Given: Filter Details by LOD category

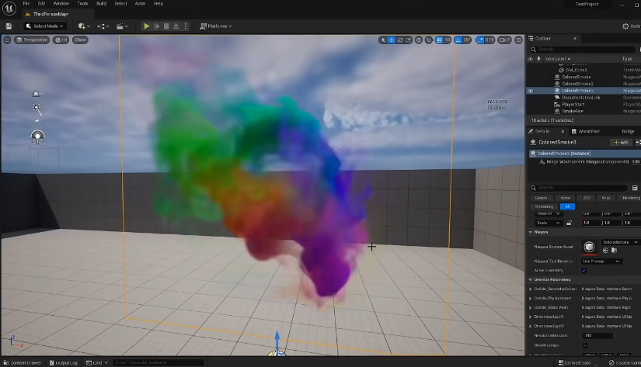Looking at the screenshot, I should click(x=586, y=198).
